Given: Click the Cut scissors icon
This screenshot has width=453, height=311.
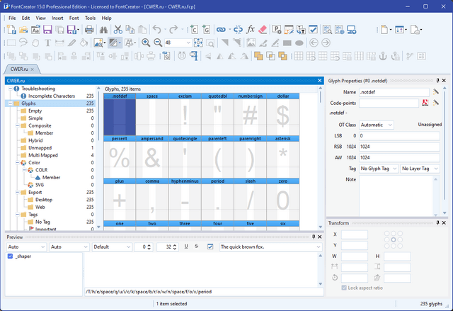Looking at the screenshot, I should (x=118, y=30).
